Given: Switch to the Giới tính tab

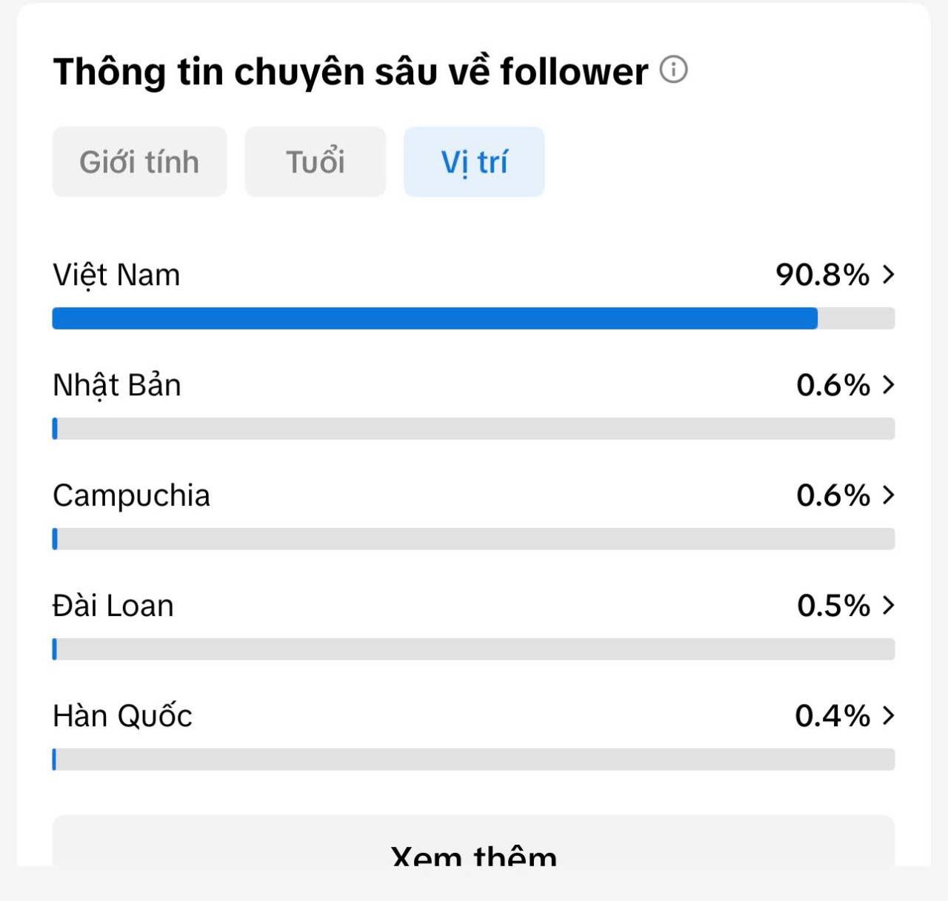Looking at the screenshot, I should coord(139,161).
